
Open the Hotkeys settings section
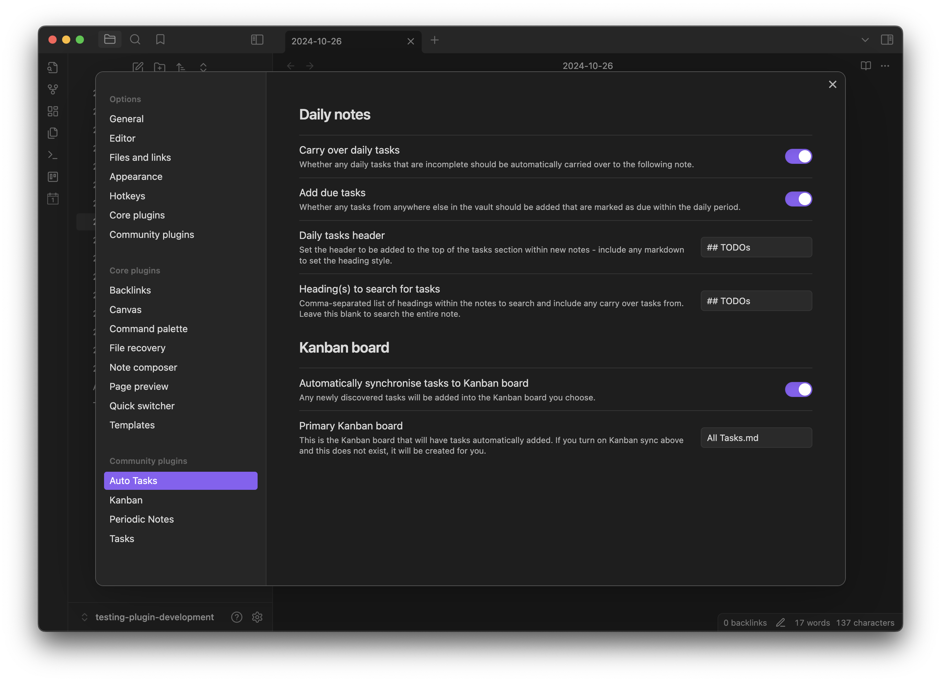(127, 196)
